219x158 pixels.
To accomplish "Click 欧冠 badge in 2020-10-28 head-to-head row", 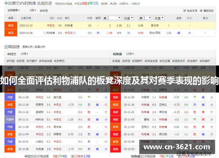I will 11,33.
